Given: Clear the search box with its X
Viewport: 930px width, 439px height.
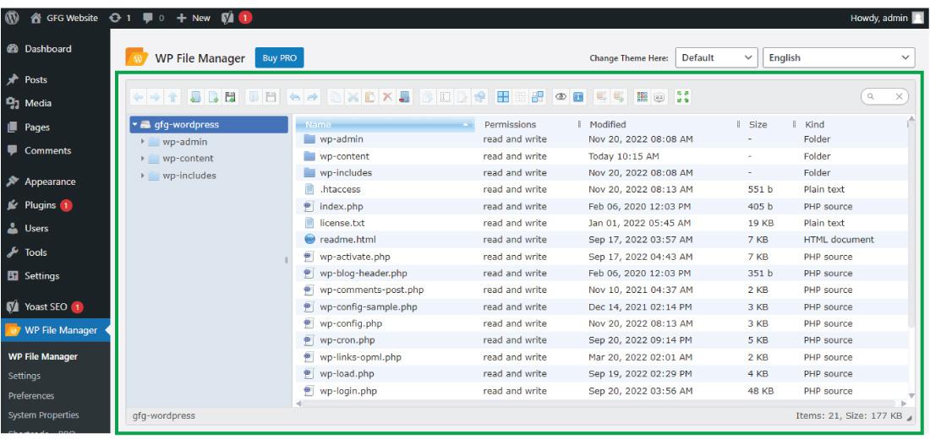Looking at the screenshot, I should tap(900, 96).
